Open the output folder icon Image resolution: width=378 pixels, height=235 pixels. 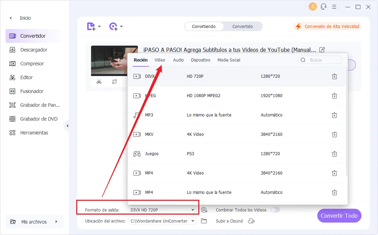(204, 221)
